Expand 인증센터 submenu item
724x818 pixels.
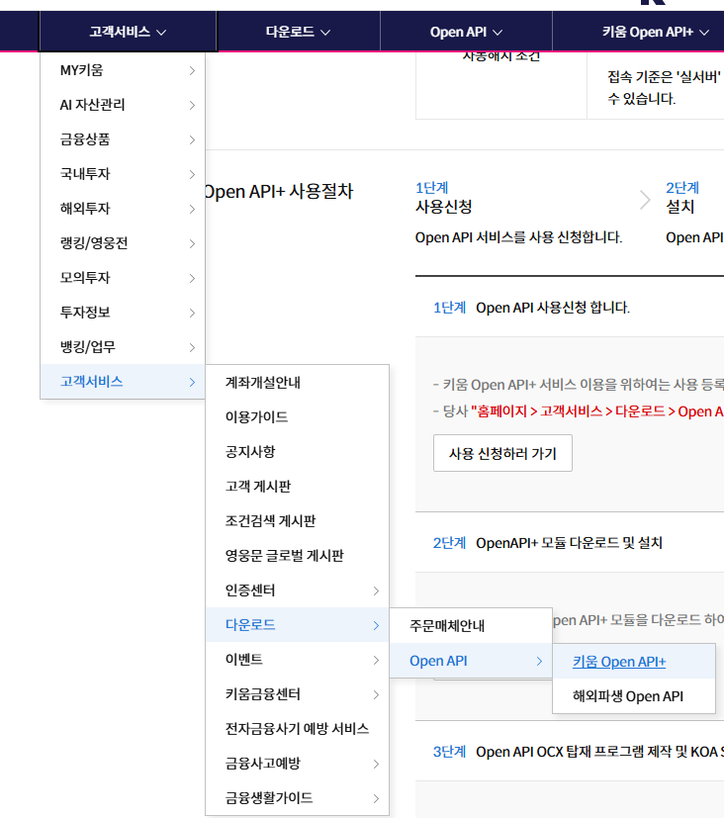[x=298, y=591]
